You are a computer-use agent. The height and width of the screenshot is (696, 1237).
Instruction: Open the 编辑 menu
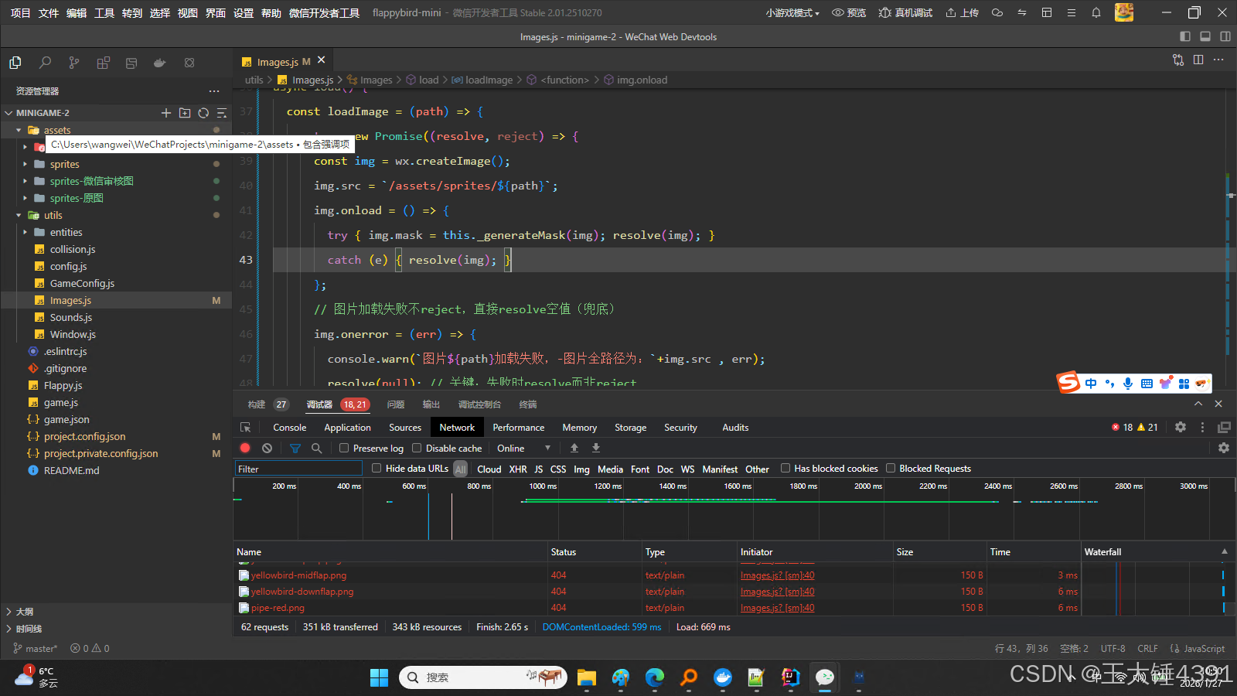click(x=77, y=12)
